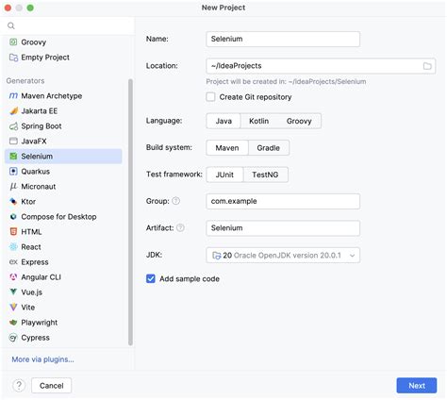
Task: Select Jakarta EE row in the list
Action: [x=63, y=111]
